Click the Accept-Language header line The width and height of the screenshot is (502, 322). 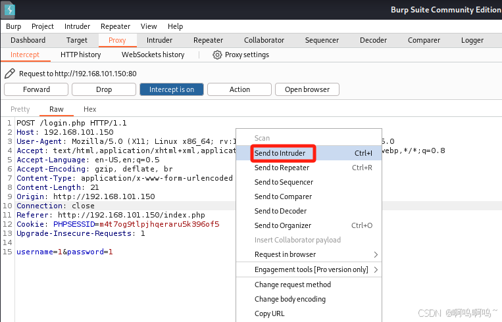point(88,160)
